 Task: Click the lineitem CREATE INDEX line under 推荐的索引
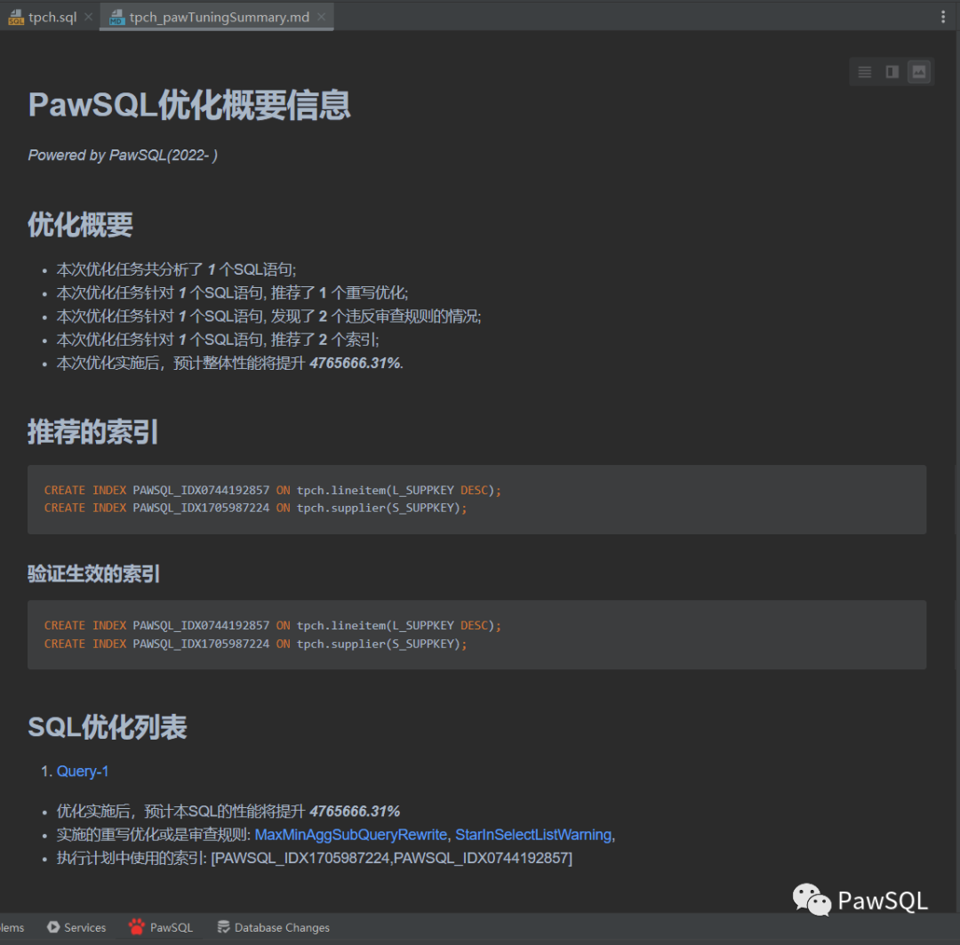click(273, 490)
